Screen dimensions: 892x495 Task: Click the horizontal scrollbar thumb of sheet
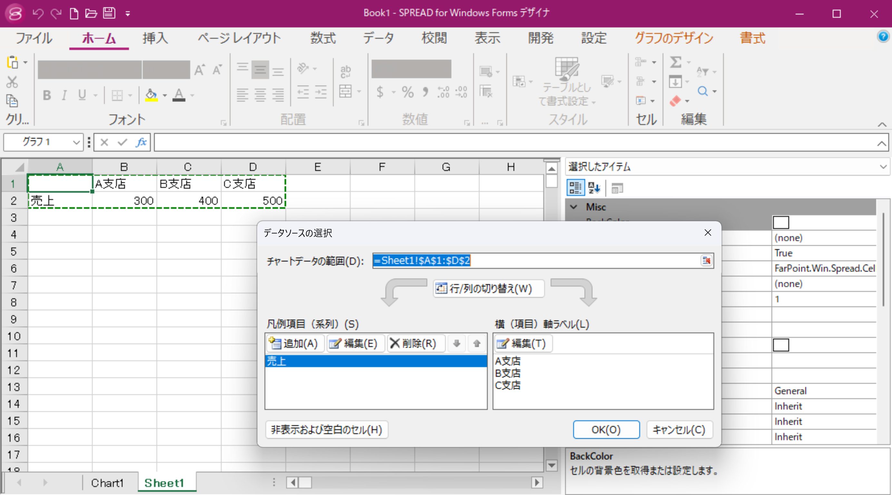305,482
